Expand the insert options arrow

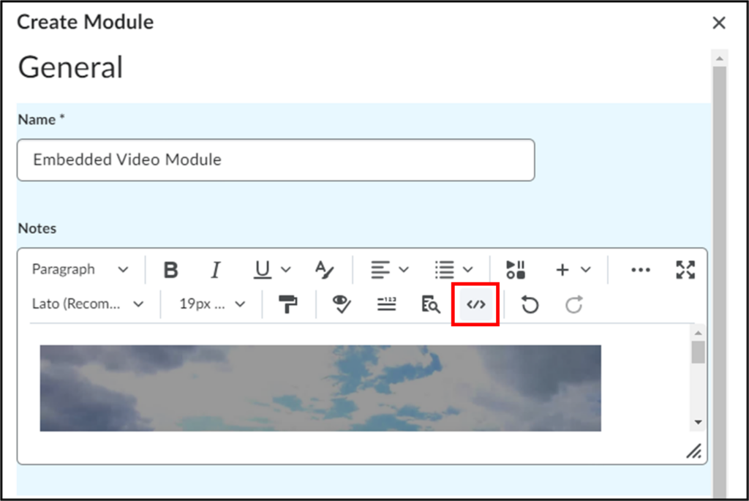click(x=586, y=270)
